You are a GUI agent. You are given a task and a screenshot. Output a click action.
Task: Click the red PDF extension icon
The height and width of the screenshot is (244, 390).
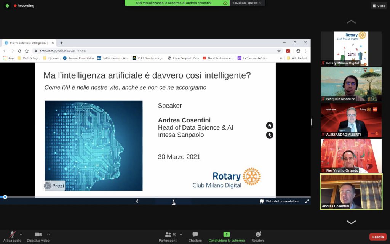tap(288, 51)
